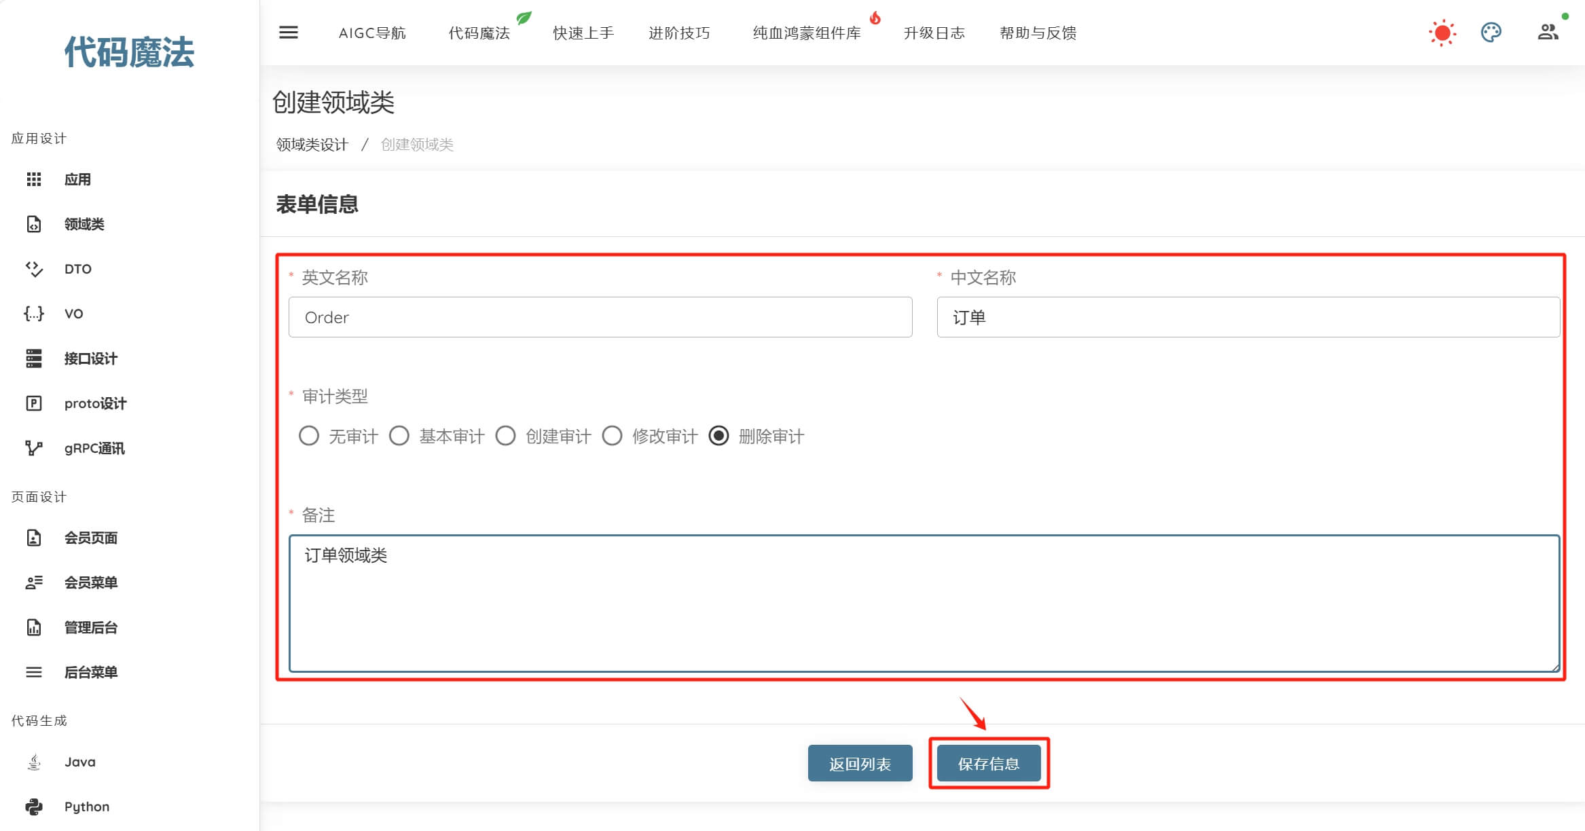Viewport: 1585px width, 831px height.
Task: Open the 快速上手 top menu item
Action: 583,33
